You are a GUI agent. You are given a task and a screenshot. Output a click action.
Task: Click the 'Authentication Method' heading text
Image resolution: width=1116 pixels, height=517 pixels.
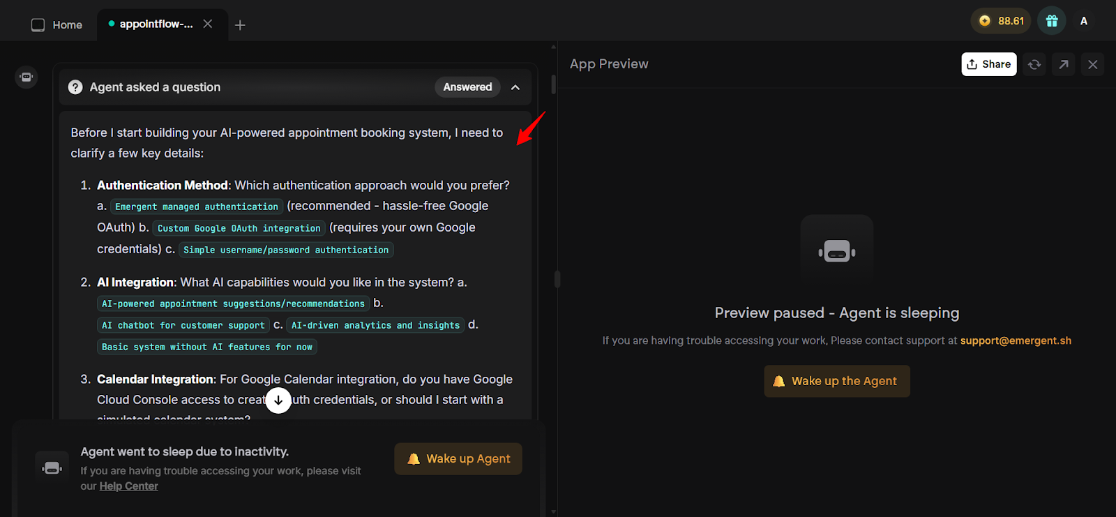[x=162, y=185]
